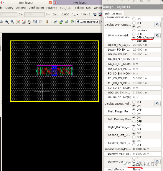Set Left_Dummy_Poly to OFF

click(134, 121)
